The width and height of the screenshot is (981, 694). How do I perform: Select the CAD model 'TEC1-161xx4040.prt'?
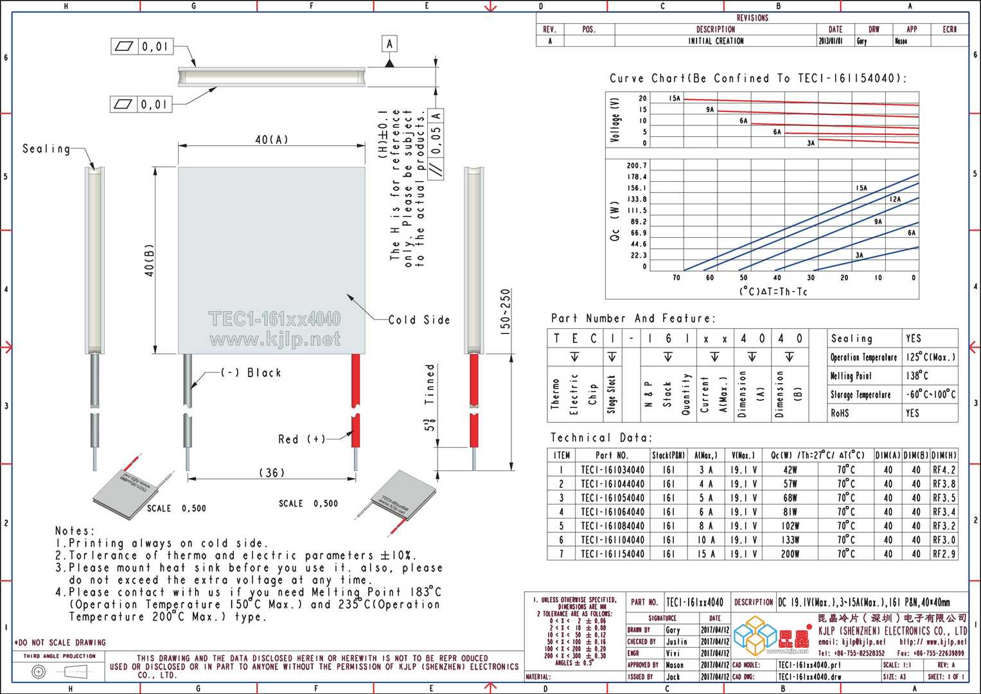pos(809,665)
